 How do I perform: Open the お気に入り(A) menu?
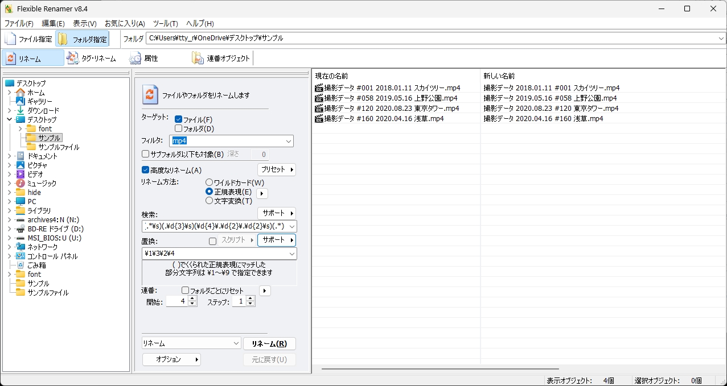coord(125,23)
